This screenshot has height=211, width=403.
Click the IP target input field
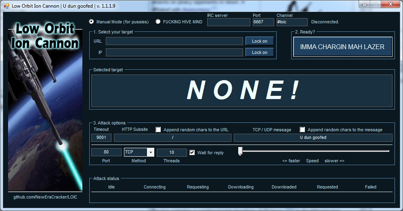click(x=174, y=52)
